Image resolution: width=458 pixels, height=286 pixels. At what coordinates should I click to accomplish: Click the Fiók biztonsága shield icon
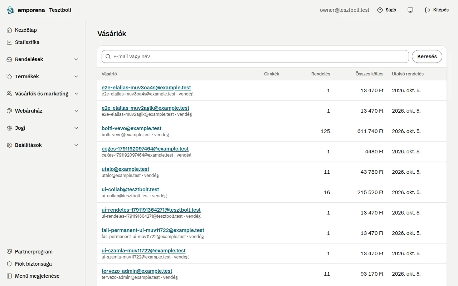click(9, 264)
